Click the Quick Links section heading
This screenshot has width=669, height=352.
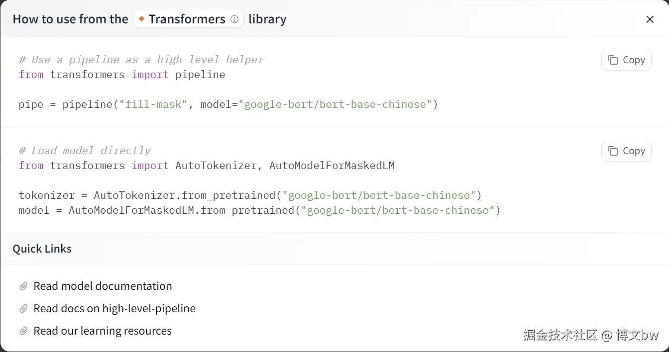[42, 249]
